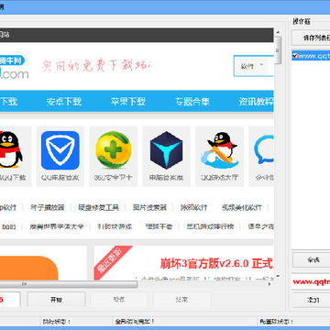Click the orange banner thumbnail
The height and width of the screenshot is (330, 330).
coord(29,269)
